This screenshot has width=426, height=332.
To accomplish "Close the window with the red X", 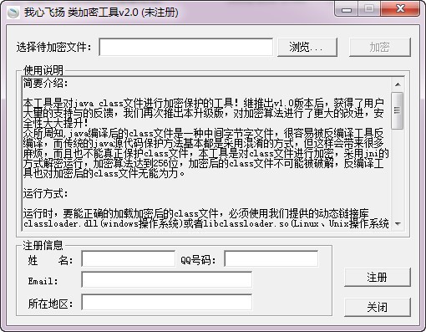I will (400, 9).
